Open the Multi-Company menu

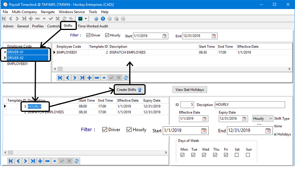24,12
